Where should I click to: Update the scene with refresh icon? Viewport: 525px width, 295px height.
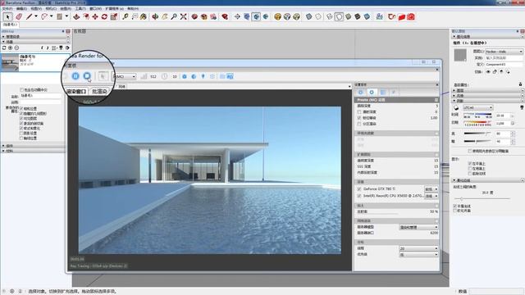[4, 48]
